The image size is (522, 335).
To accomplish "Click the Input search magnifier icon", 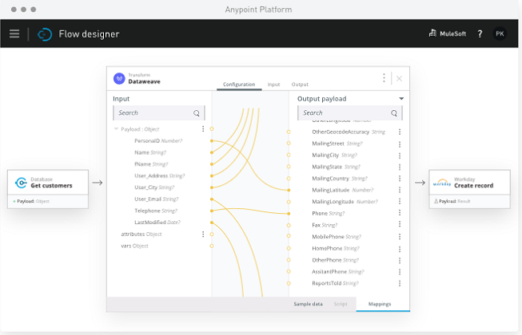I will pyautogui.click(x=197, y=113).
